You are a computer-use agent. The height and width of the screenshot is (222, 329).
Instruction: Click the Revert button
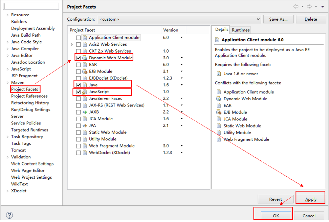click(x=275, y=199)
